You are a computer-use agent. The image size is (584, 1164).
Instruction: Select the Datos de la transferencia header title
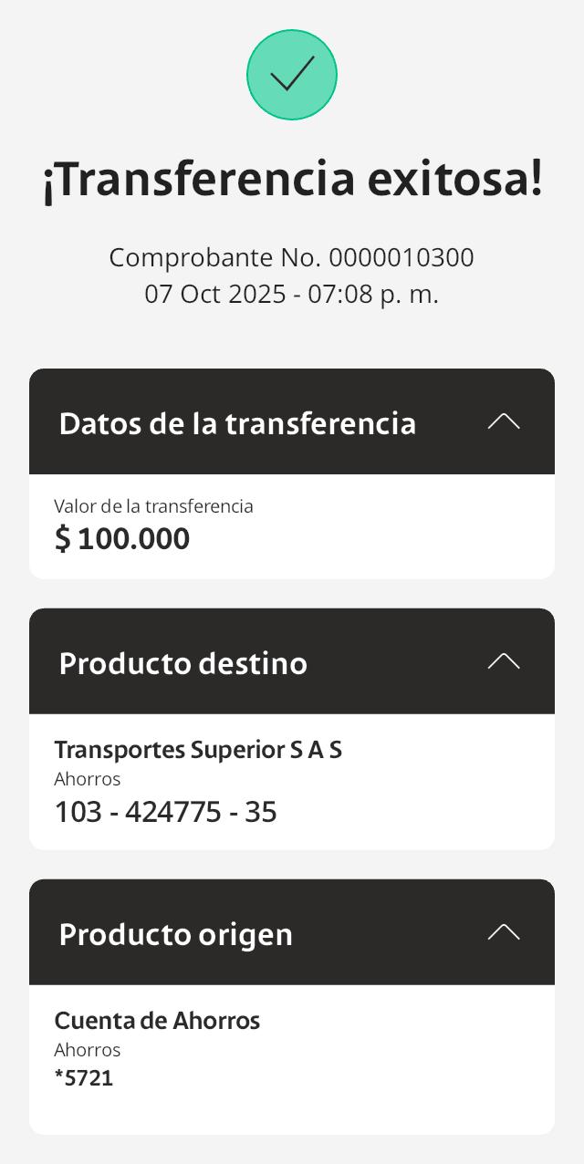click(237, 423)
